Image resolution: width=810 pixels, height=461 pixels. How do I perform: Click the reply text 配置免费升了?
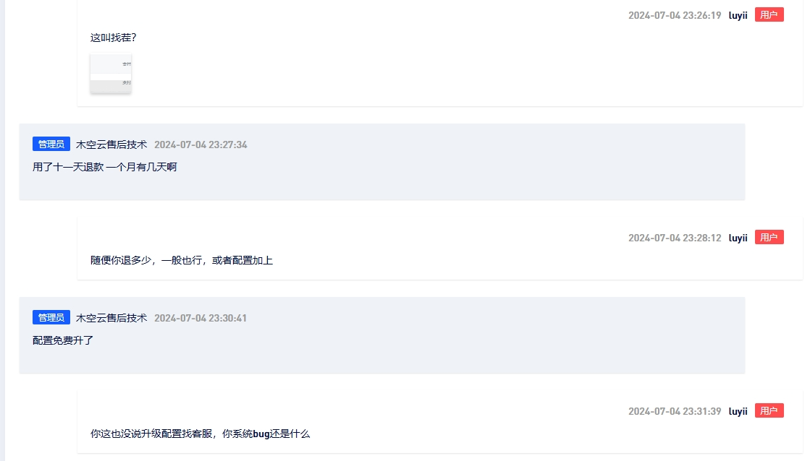63,340
